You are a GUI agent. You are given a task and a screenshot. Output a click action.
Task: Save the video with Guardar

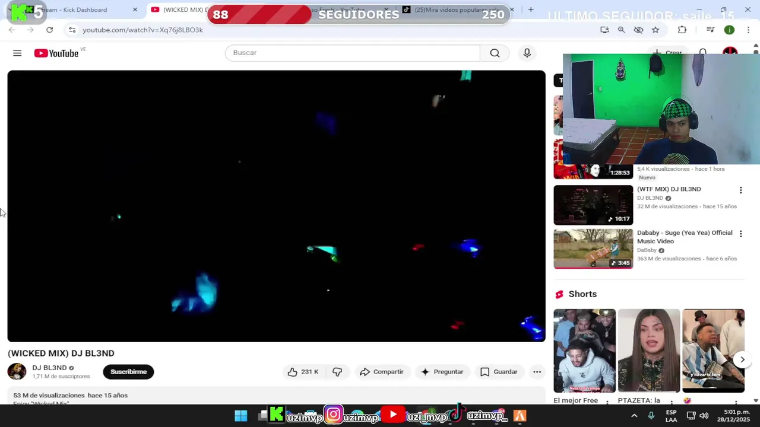pos(499,372)
